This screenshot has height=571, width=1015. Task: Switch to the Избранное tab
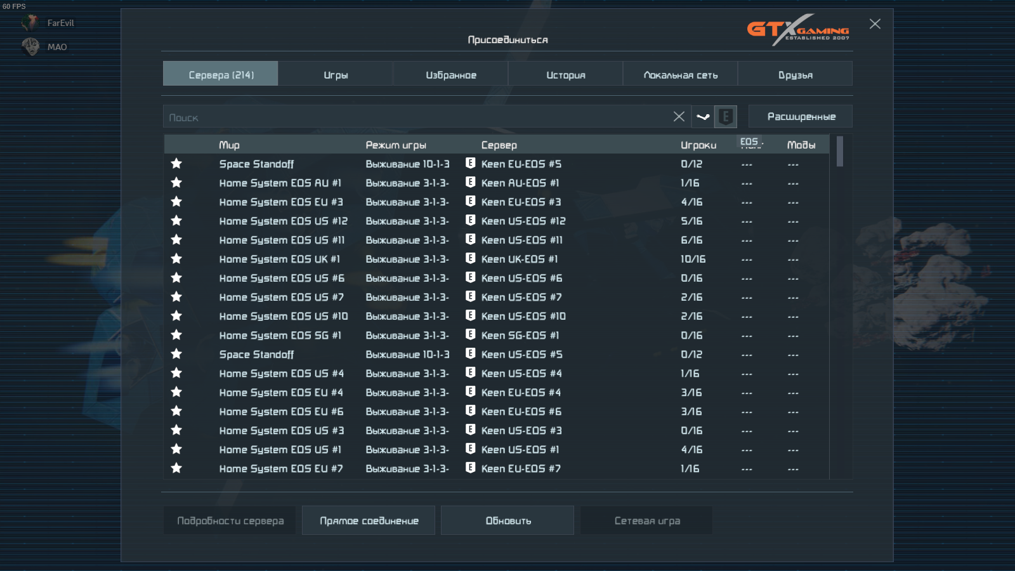point(450,74)
